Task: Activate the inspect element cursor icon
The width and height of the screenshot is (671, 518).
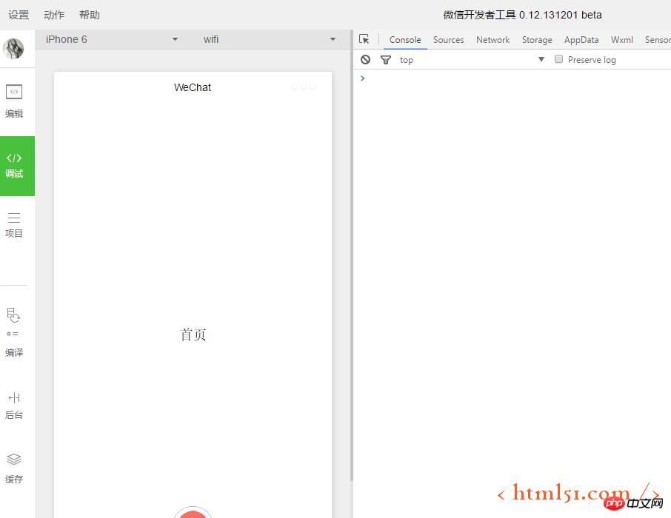Action: click(364, 38)
